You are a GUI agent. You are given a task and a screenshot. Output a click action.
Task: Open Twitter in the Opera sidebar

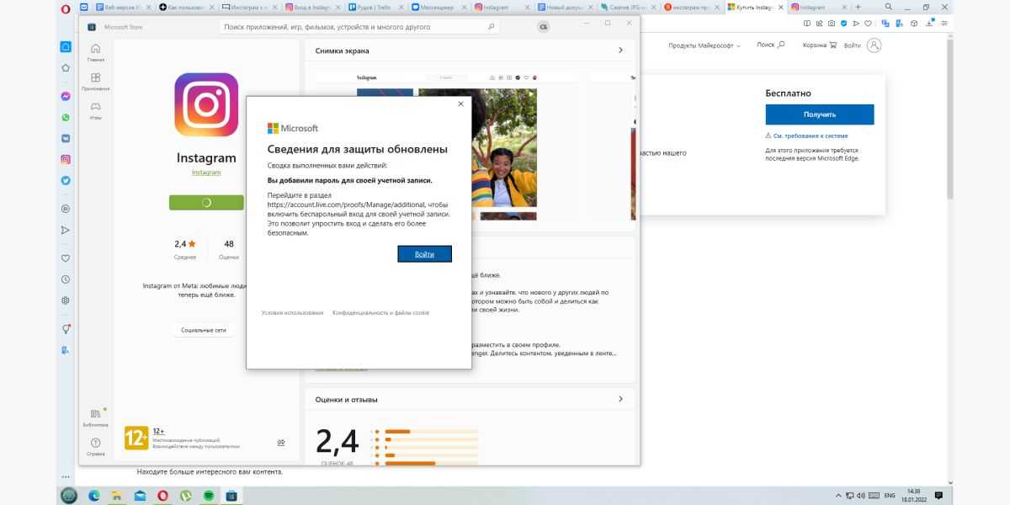pyautogui.click(x=66, y=180)
